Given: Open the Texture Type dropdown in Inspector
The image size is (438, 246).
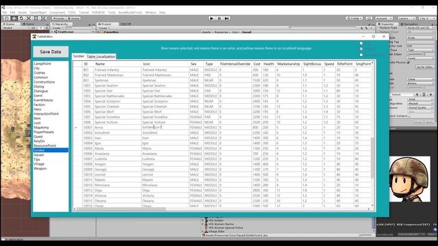Looking at the screenshot, I should 420,28.
